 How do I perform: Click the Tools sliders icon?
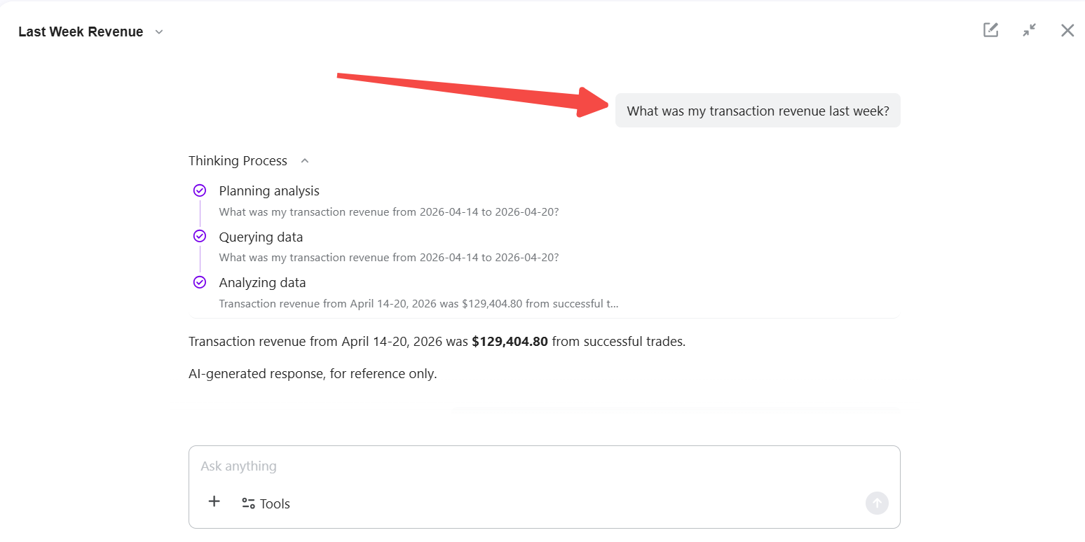(248, 503)
